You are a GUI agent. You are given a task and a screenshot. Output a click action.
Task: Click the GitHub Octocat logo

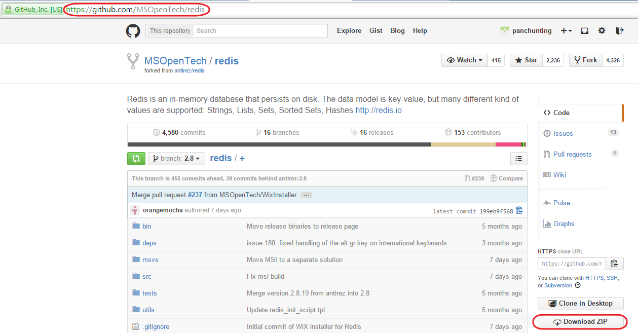click(x=133, y=31)
